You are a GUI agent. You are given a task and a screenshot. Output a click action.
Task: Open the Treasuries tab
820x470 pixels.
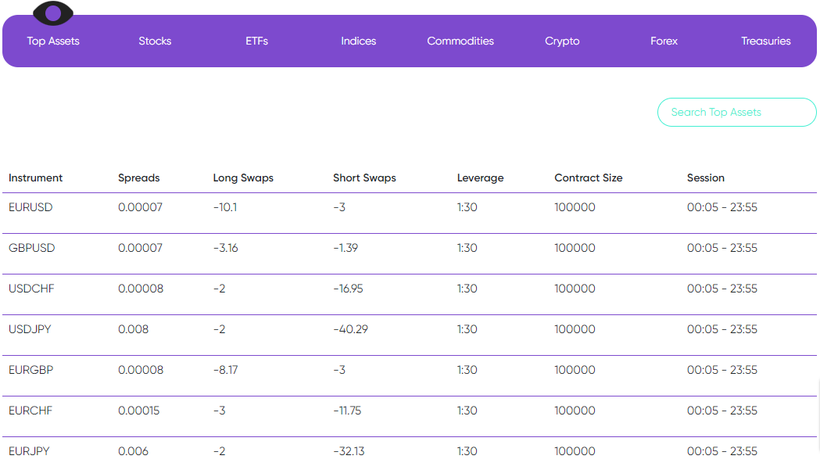[765, 41]
